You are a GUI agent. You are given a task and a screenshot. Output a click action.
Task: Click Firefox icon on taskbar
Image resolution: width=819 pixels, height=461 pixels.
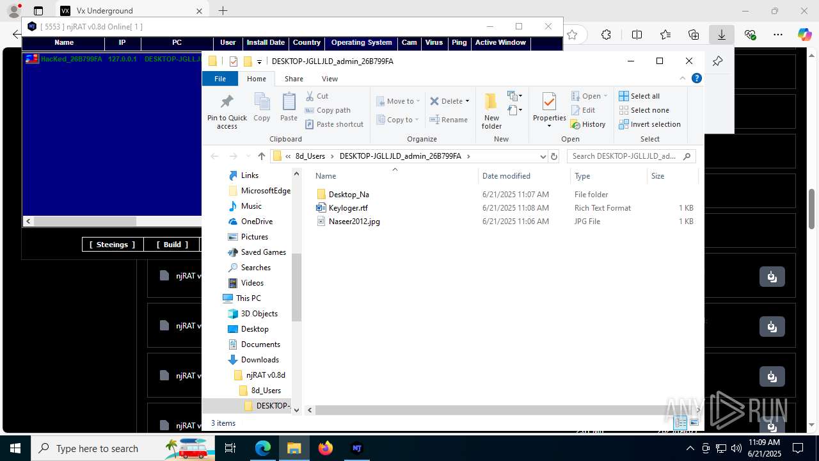tap(326, 448)
